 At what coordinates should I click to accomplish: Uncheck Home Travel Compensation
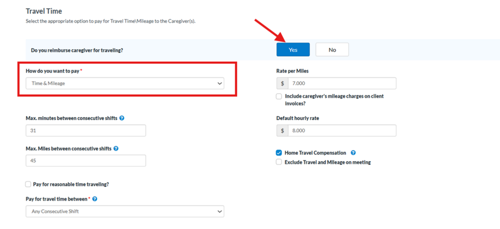click(279, 153)
